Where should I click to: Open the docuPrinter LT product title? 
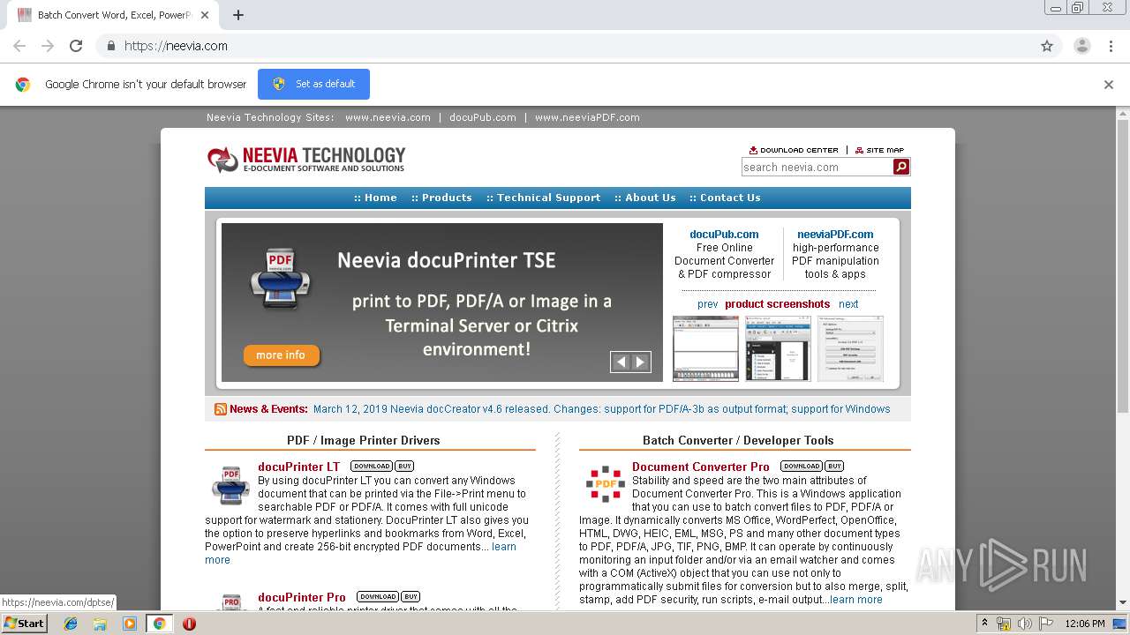tap(298, 467)
